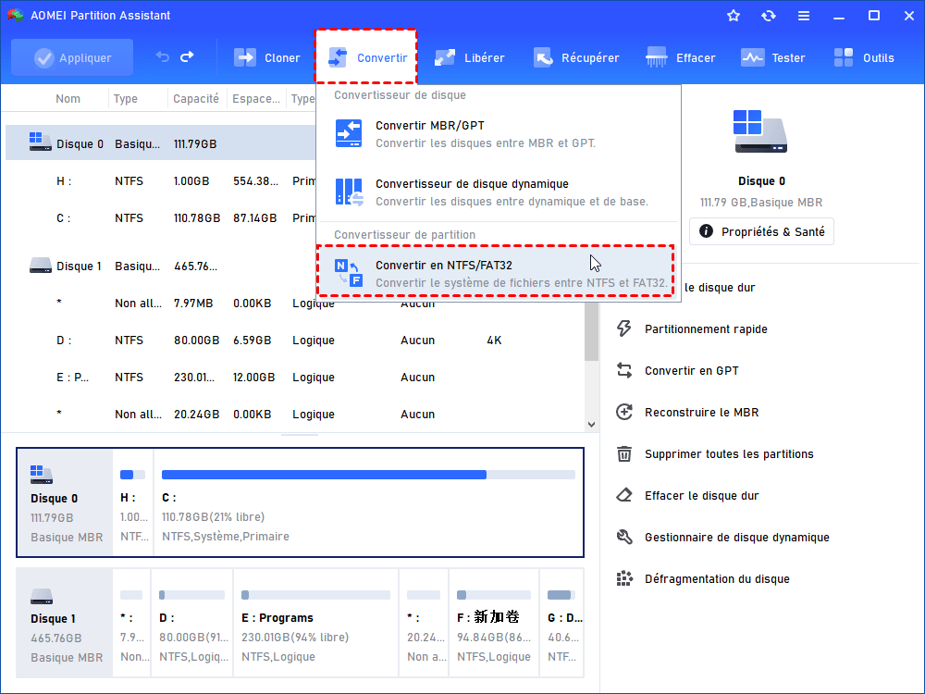Click the lightning Partitionnement rapide icon
This screenshot has width=925, height=694.
click(624, 328)
